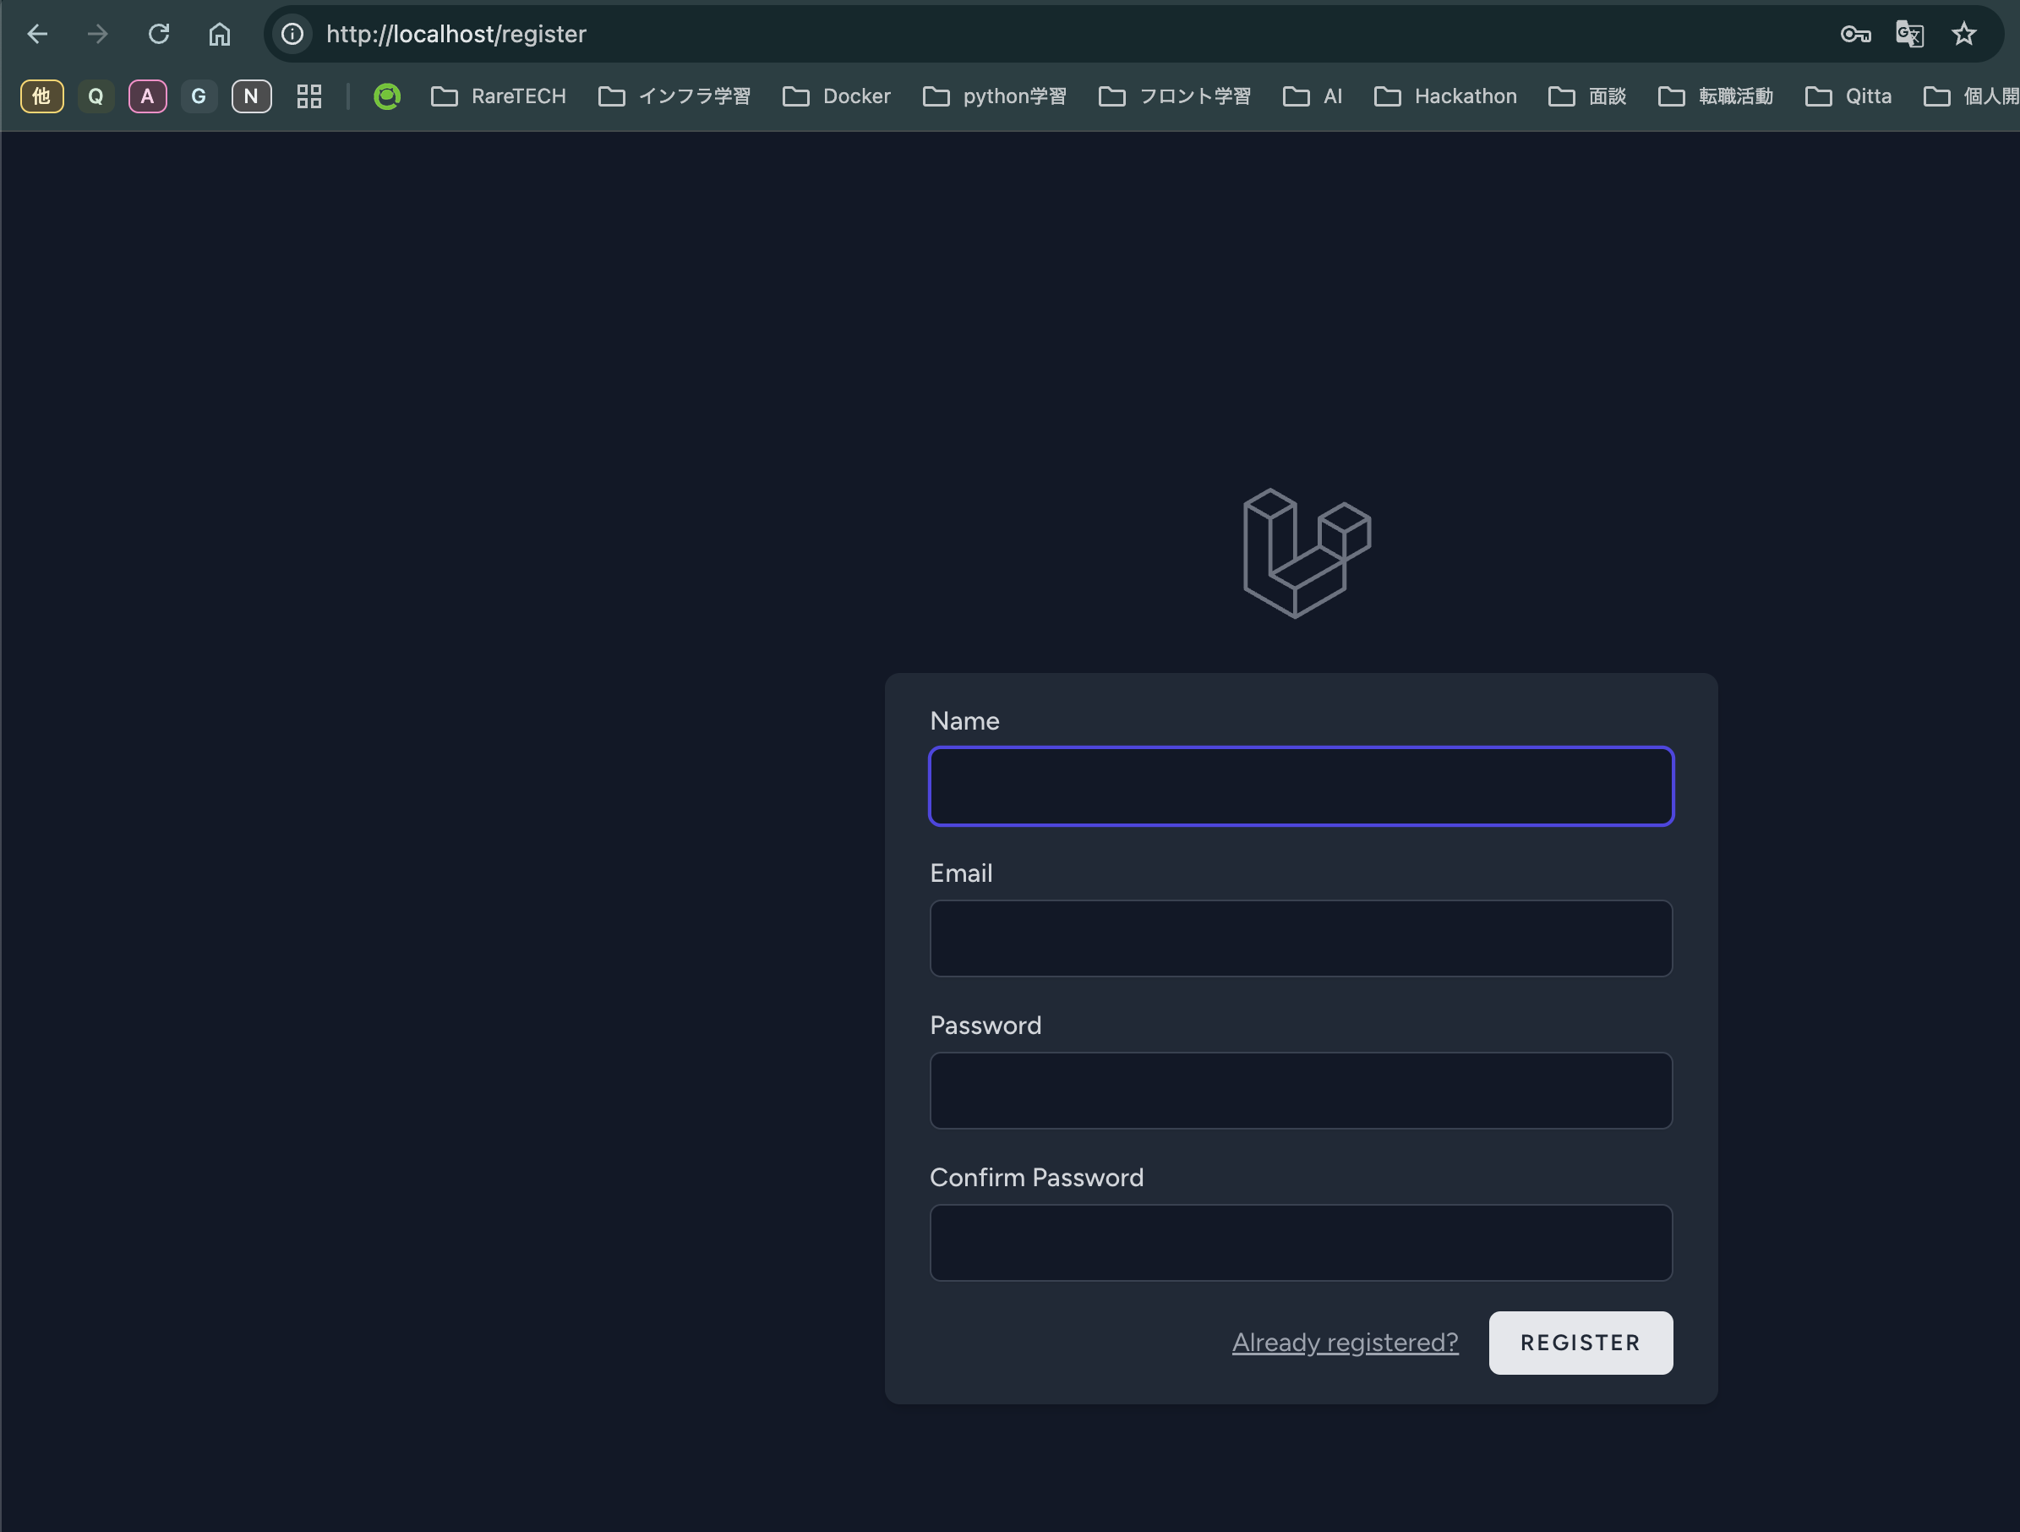This screenshot has height=1532, width=2020.
Task: Open site information in the address bar
Action: 292,34
